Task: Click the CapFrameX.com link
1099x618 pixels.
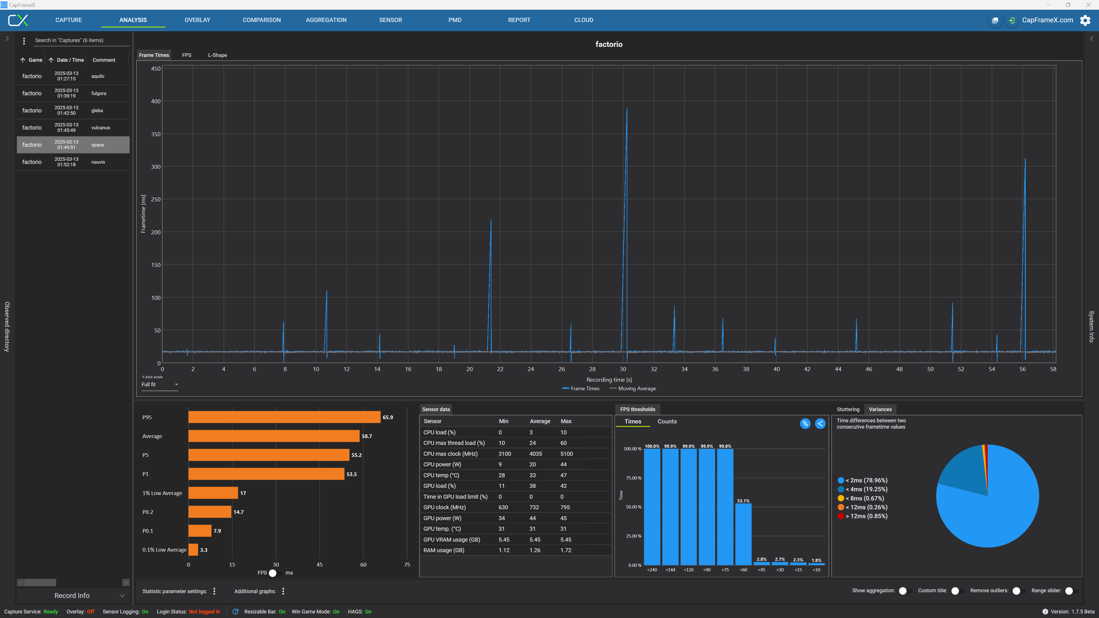Action: pyautogui.click(x=1047, y=20)
